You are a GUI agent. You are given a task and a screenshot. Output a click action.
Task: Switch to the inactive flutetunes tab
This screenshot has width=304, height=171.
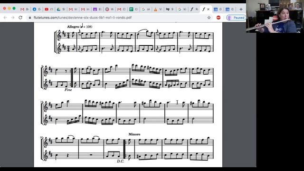click(x=194, y=9)
